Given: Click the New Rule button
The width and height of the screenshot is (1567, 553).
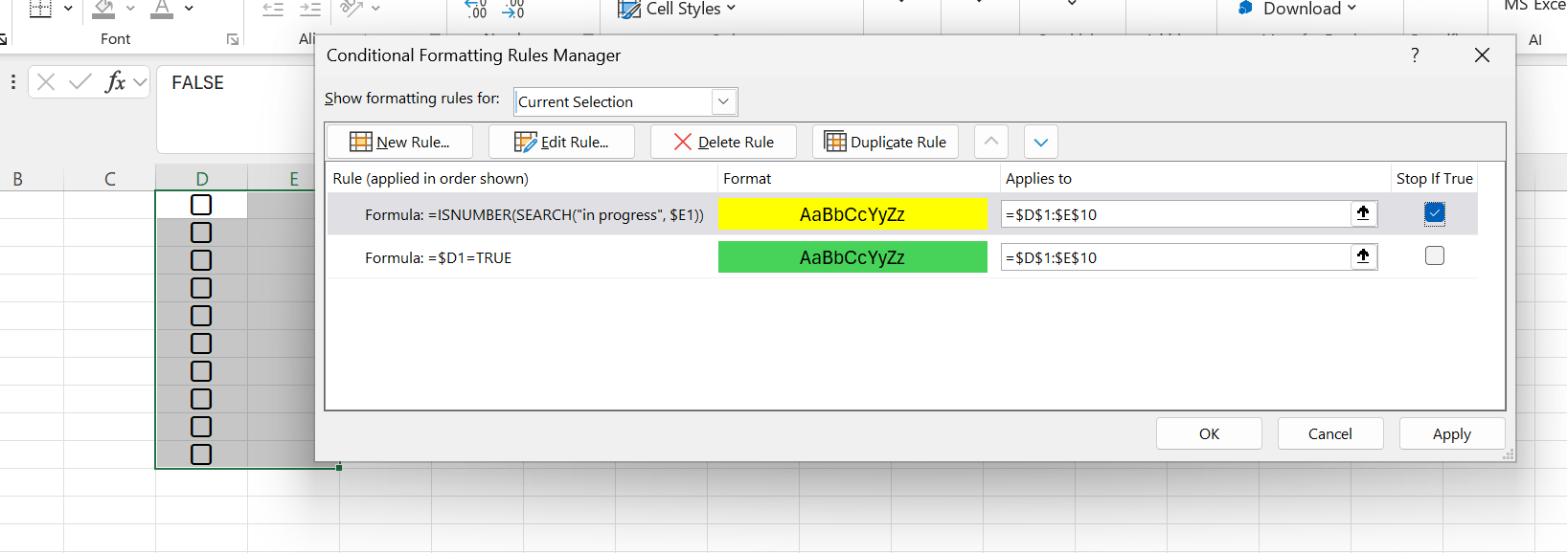Looking at the screenshot, I should 400,142.
